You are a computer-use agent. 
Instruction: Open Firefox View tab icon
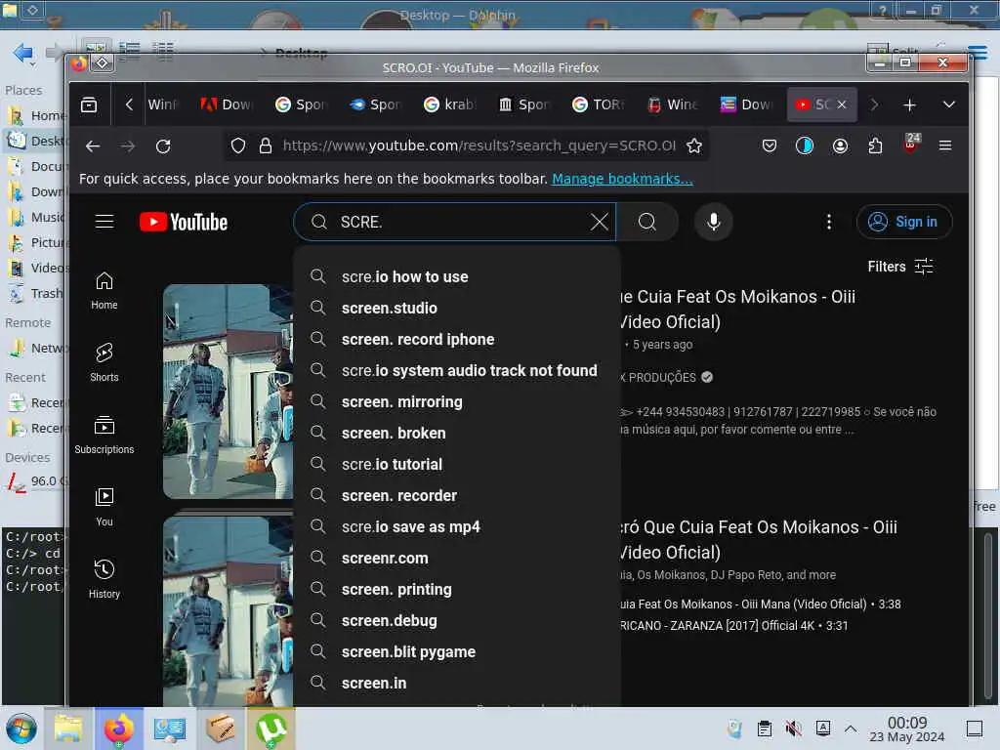[x=89, y=104]
